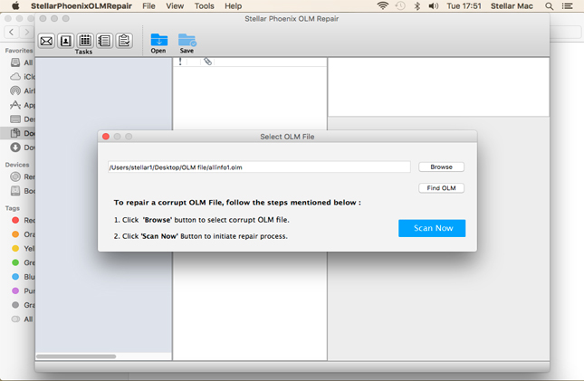Select the Calendar grid icon
Viewport: 584px width, 381px height.
pos(85,41)
